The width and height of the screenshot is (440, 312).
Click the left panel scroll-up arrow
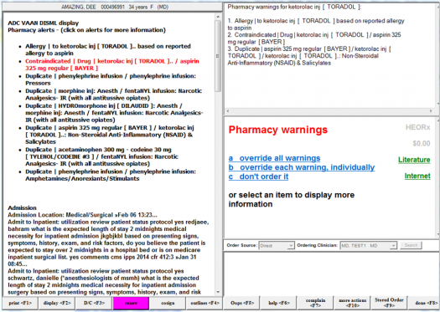(x=218, y=17)
